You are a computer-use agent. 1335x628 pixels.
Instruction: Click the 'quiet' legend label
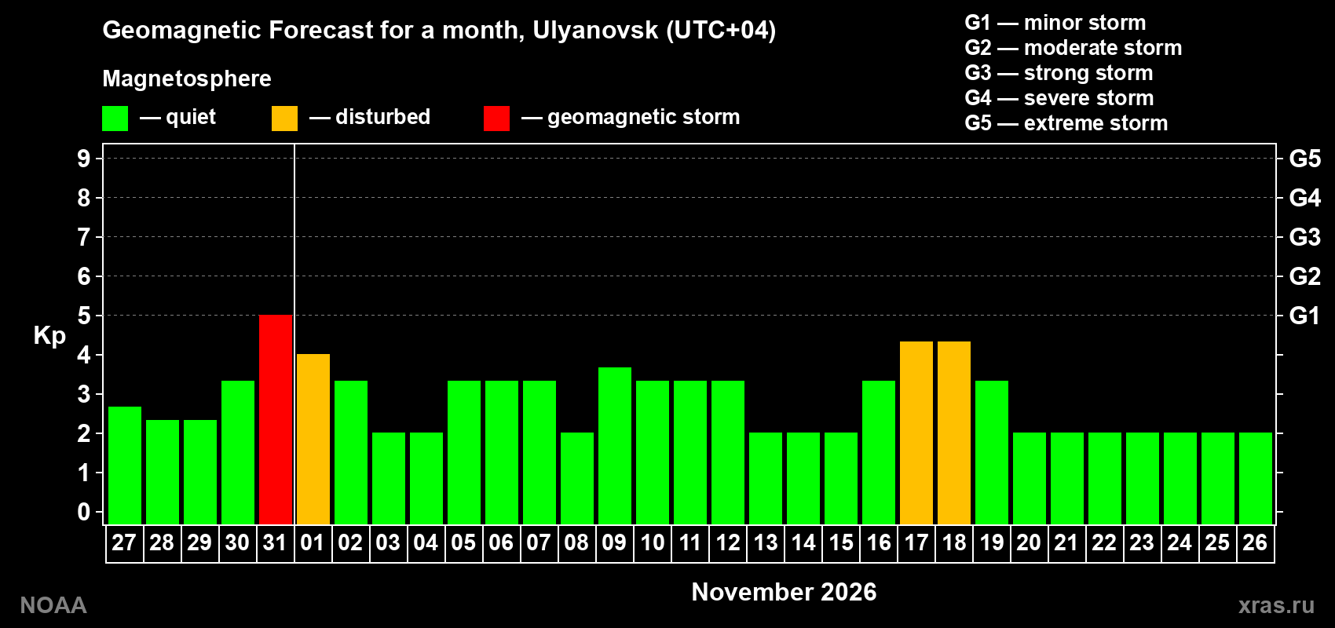(x=191, y=117)
